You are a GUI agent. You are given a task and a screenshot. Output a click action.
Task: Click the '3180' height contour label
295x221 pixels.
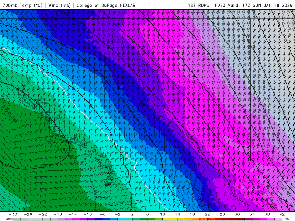(49, 166)
